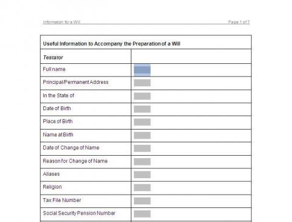Click the empty cell beside Testator

(191, 57)
